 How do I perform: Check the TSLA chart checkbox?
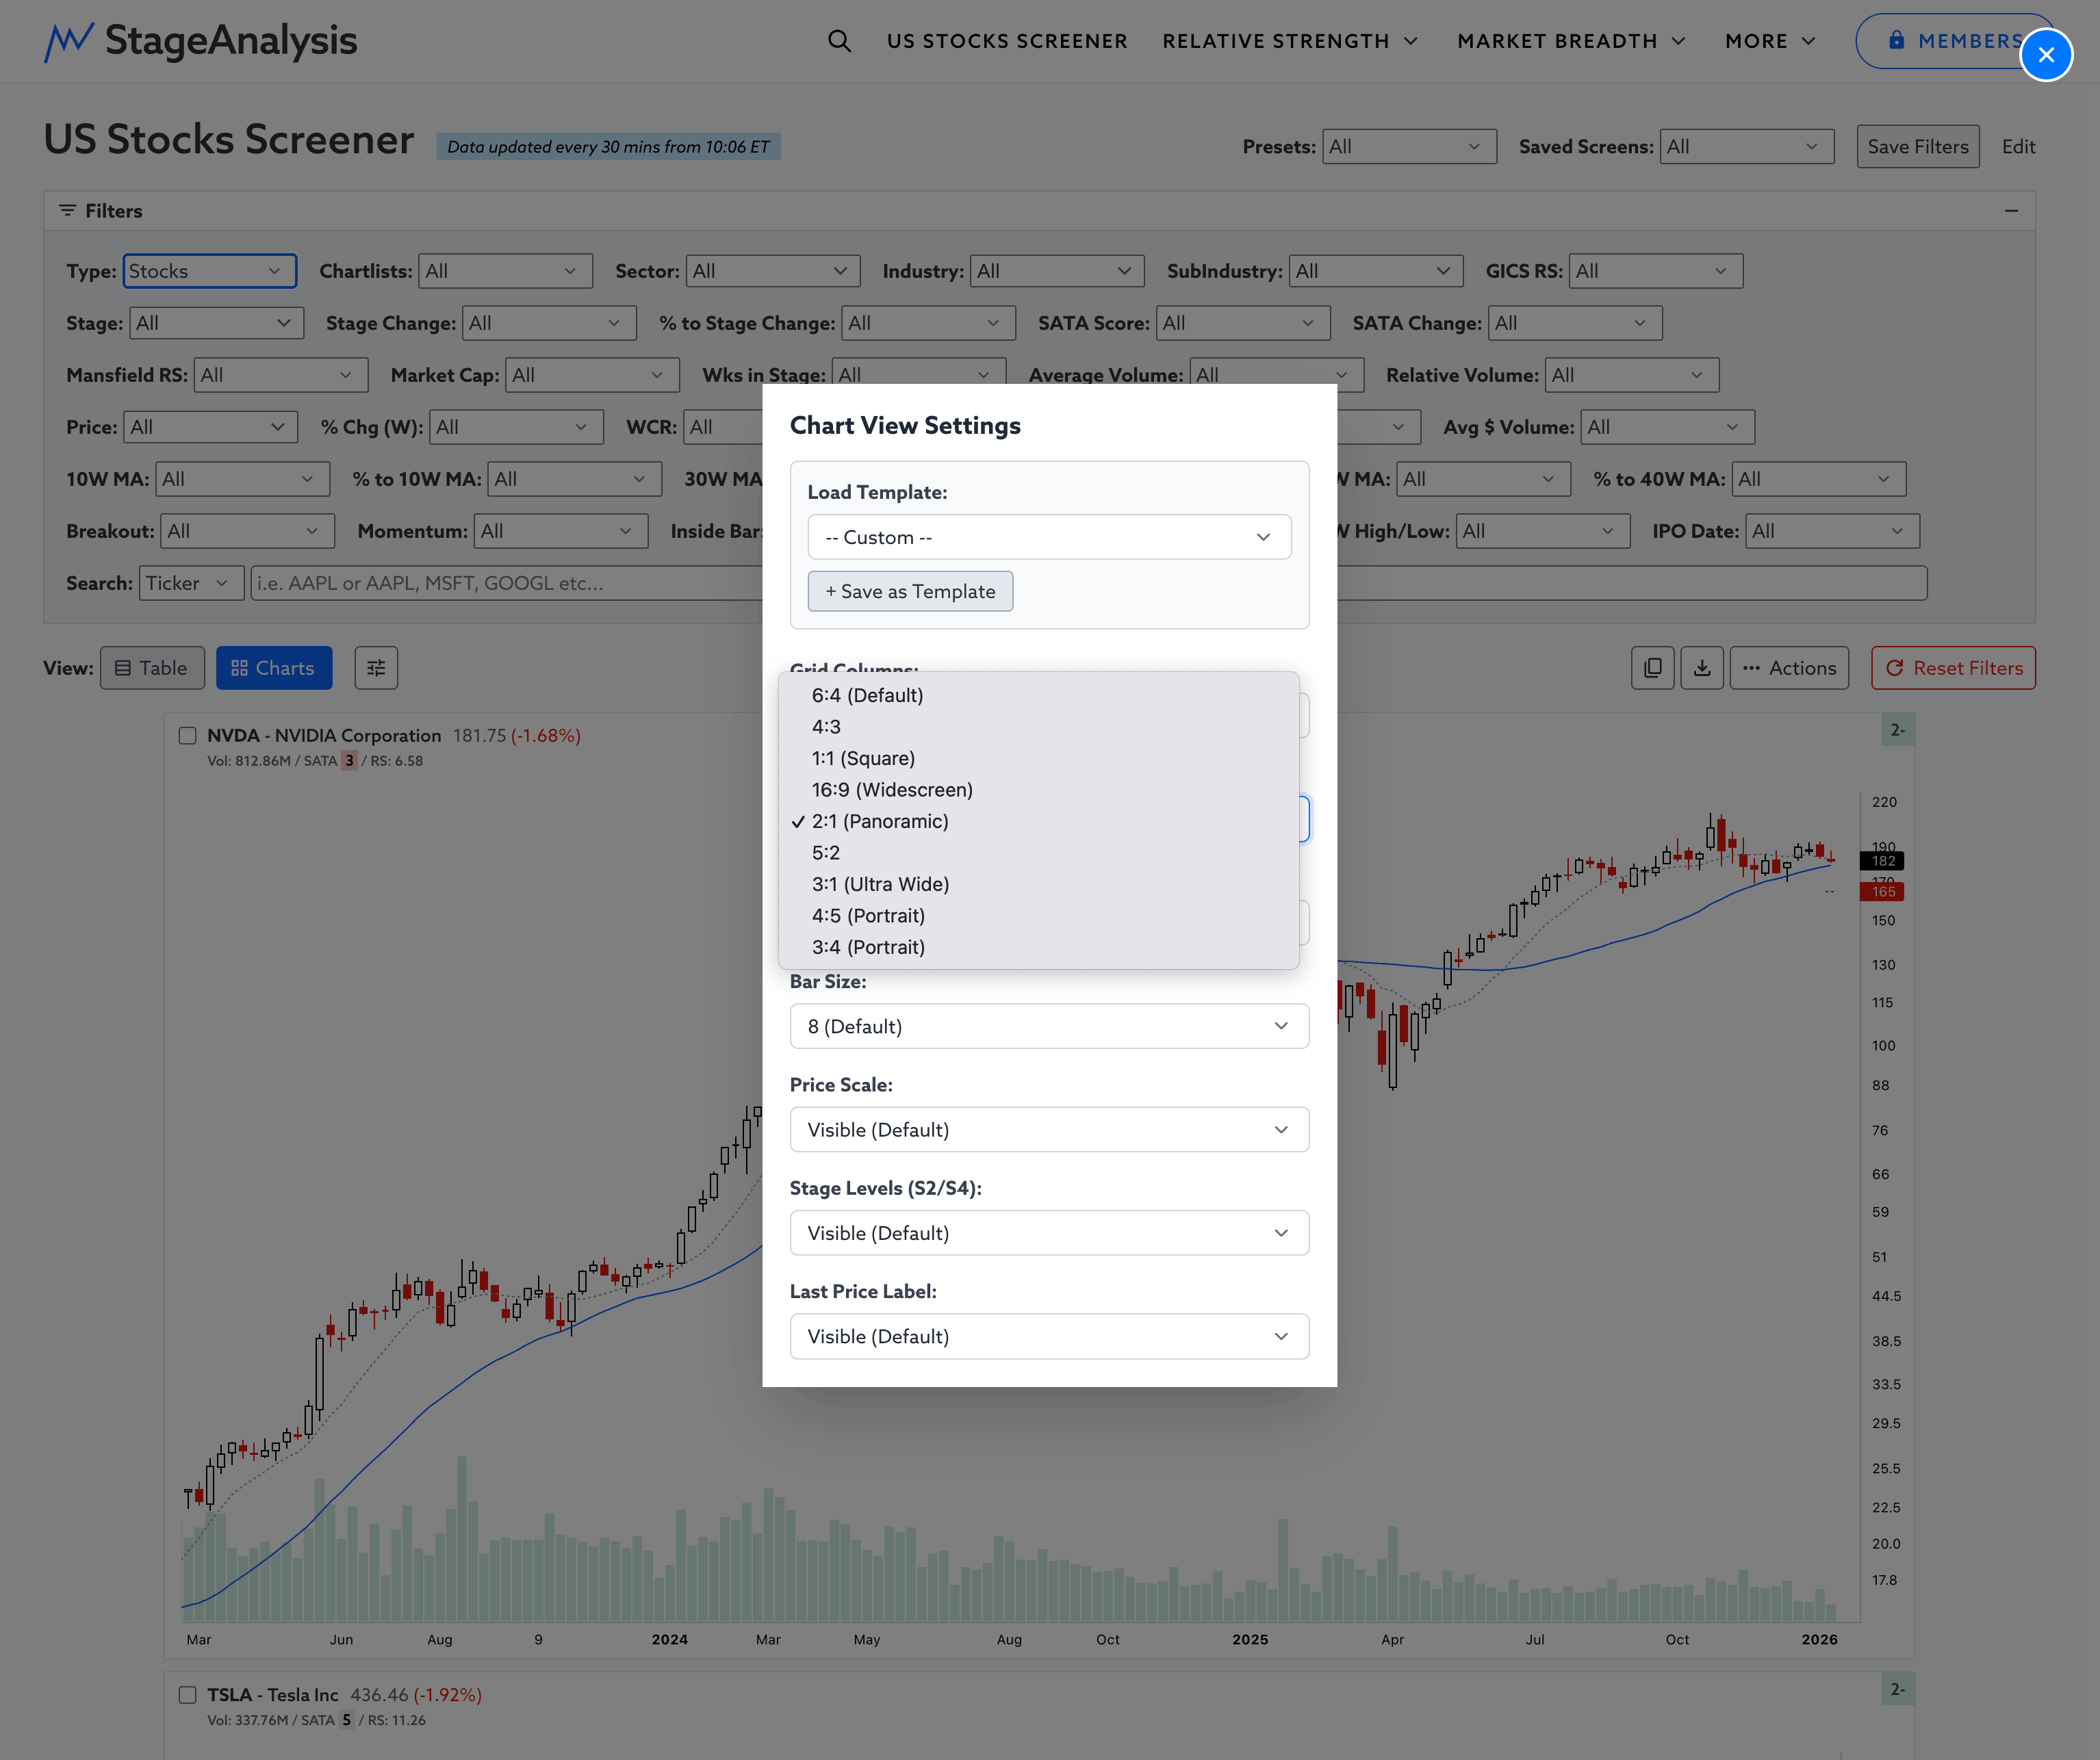click(187, 1695)
